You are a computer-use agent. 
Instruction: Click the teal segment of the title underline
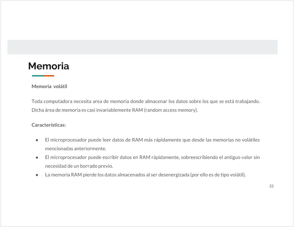pos(38,76)
